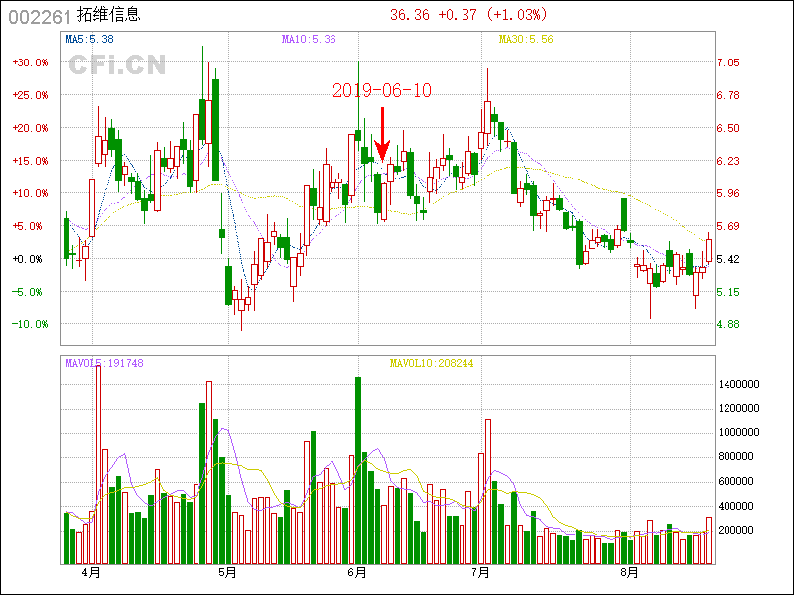Click the stock name 拓维信息
Image resolution: width=794 pixels, height=595 pixels.
pos(108,15)
